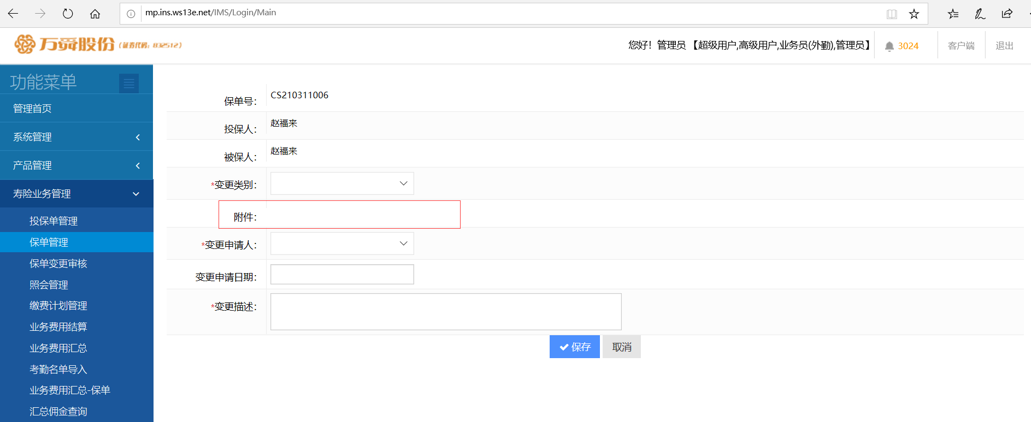Open the browser share icon
The image size is (1031, 422).
[1007, 14]
